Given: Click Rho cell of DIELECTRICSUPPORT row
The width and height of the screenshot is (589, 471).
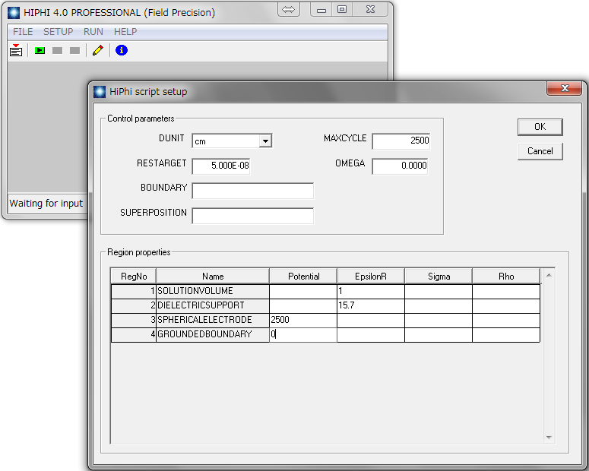Looking at the screenshot, I should click(x=506, y=305).
